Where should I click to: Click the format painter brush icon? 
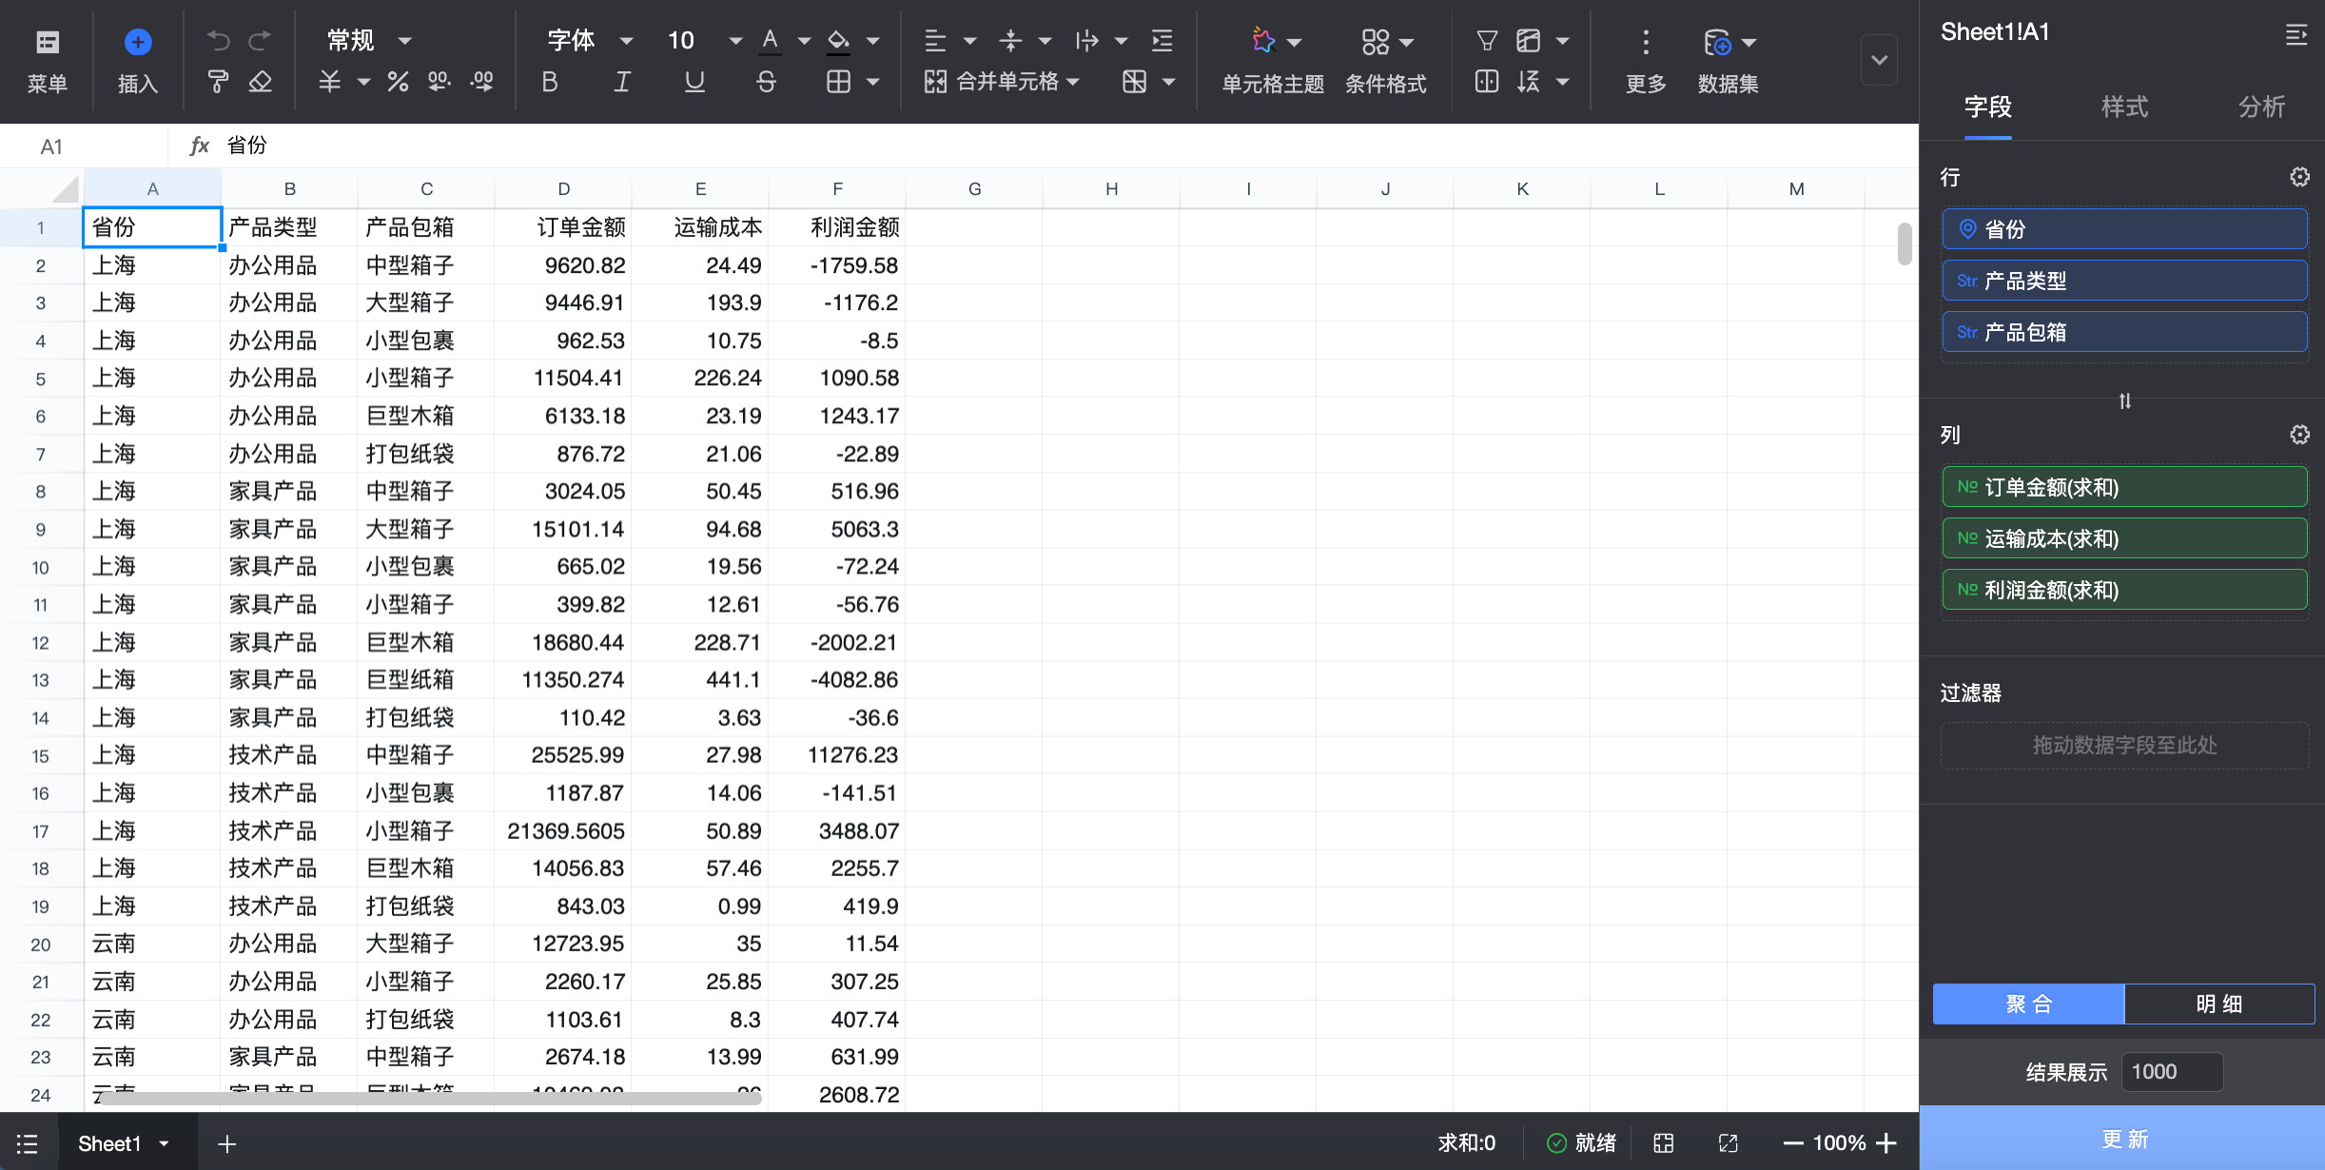[218, 83]
